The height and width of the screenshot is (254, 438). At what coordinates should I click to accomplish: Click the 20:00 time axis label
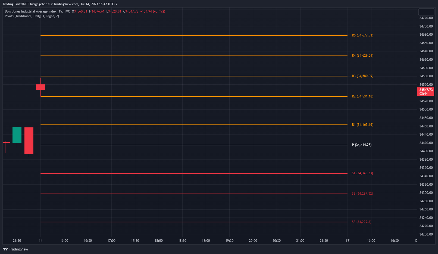(253, 241)
